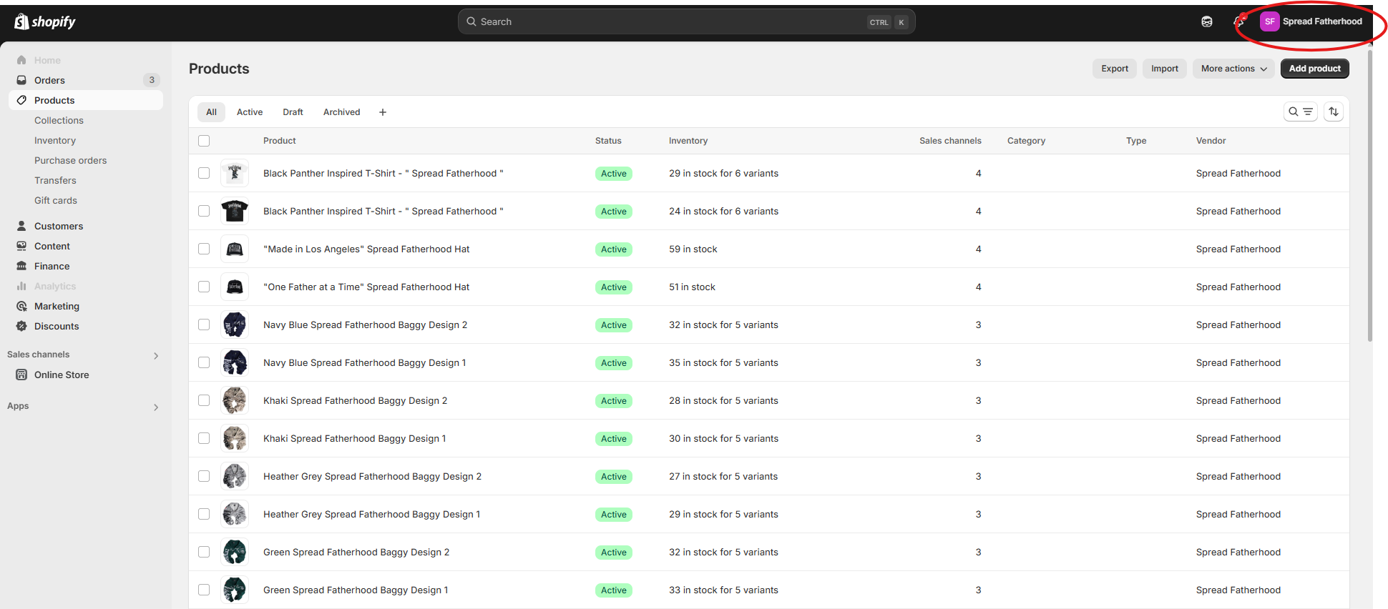The height and width of the screenshot is (609, 1388).
Task: Click the Customers person icon
Action: pos(21,226)
